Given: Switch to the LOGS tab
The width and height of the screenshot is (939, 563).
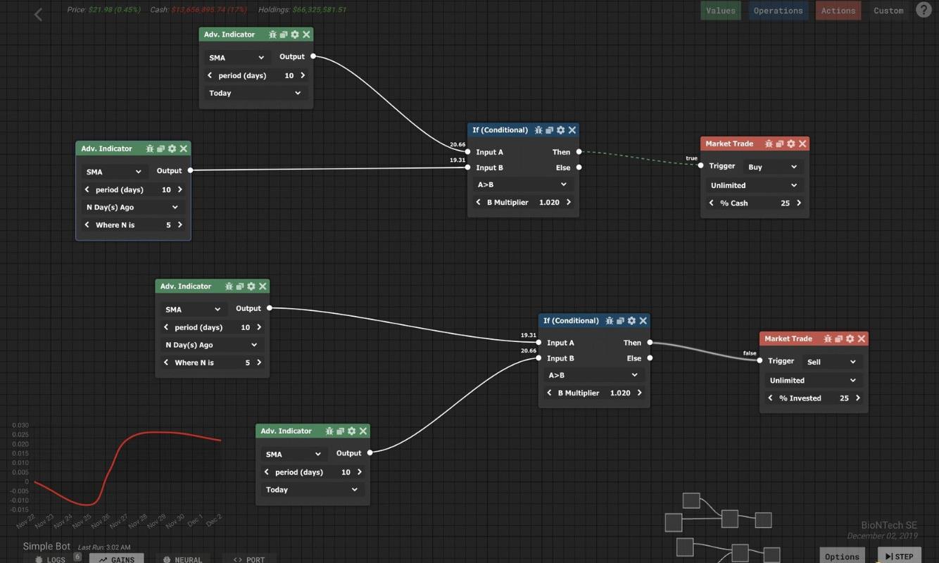Looking at the screenshot, I should (x=51, y=559).
